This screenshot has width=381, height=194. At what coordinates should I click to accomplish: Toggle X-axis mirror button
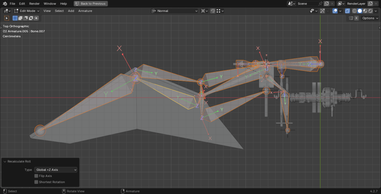click(356, 18)
